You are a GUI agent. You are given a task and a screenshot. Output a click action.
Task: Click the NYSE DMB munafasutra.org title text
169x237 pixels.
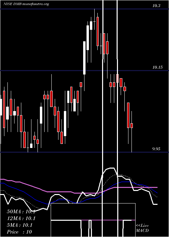click(x=26, y=4)
